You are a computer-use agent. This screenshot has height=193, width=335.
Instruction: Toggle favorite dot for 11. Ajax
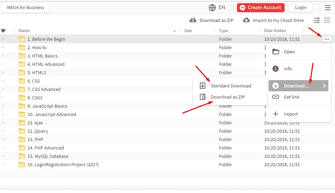point(3,123)
